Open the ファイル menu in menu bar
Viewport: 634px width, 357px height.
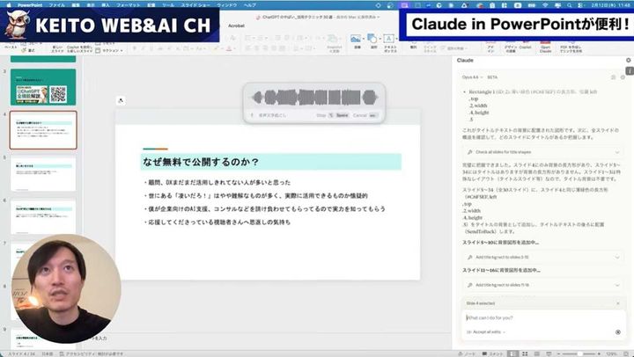coord(56,5)
